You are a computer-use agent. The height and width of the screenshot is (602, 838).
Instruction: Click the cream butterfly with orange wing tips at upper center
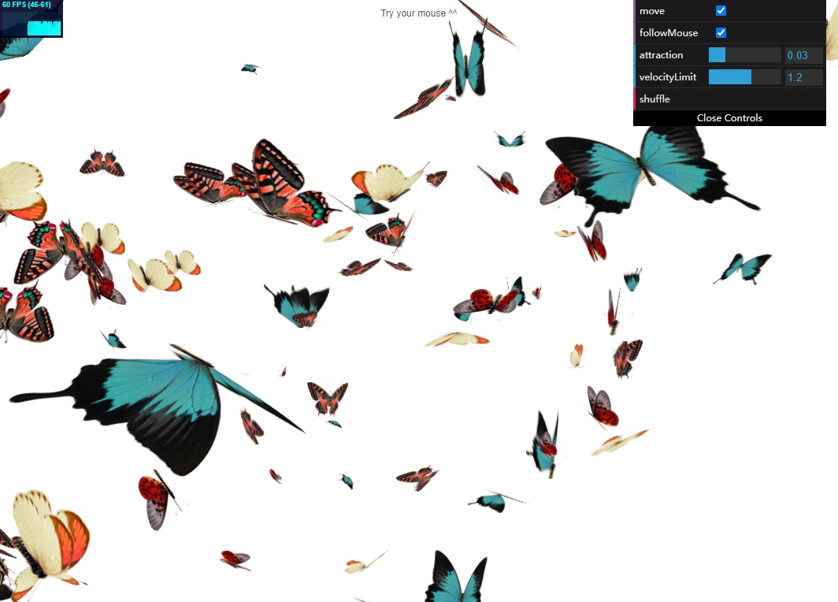point(386,185)
